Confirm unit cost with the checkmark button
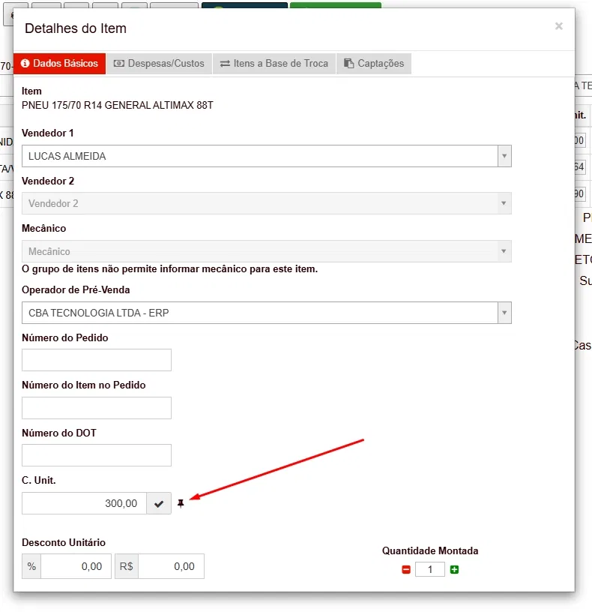 (159, 503)
